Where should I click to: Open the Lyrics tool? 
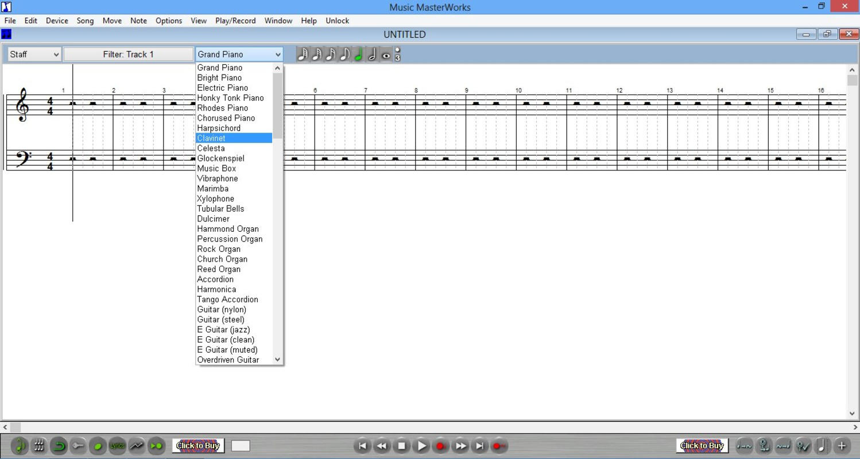click(117, 446)
